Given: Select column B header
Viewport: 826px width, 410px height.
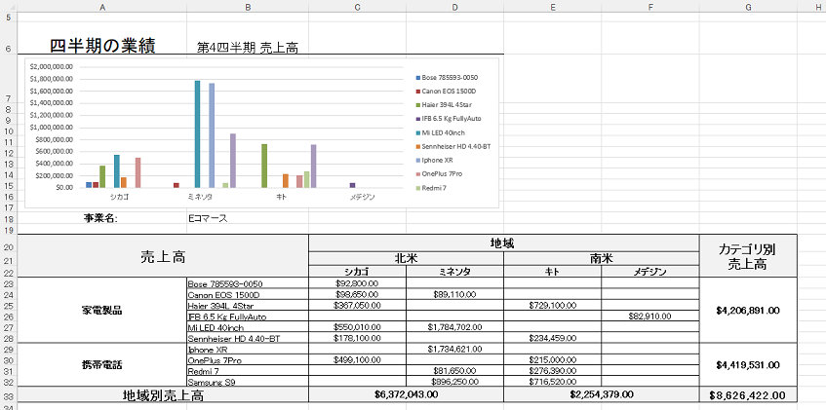Looking at the screenshot, I should click(248, 6).
